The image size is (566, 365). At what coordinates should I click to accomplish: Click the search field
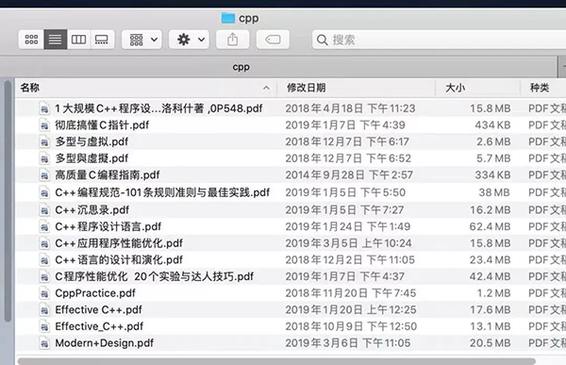coord(439,40)
